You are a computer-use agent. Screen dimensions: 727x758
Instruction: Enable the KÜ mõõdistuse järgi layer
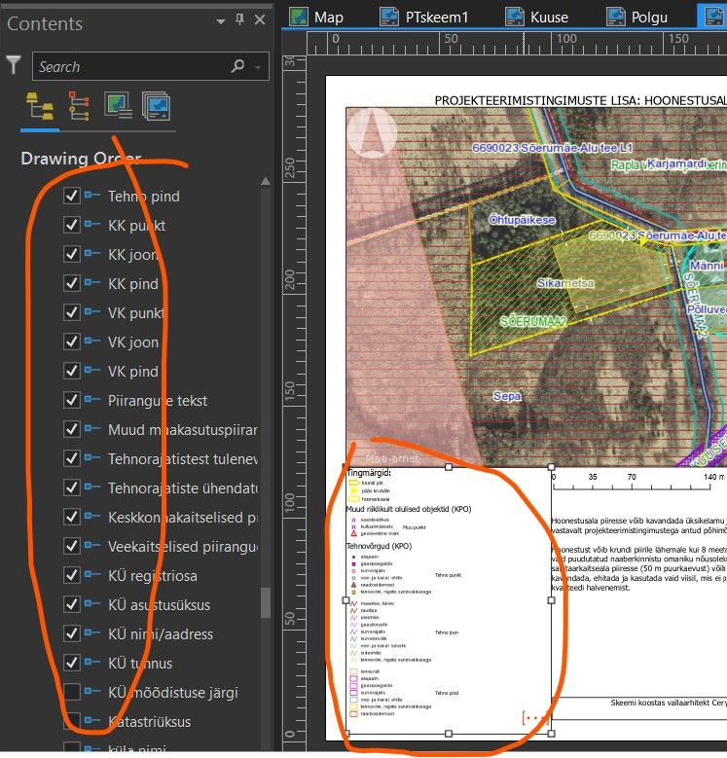point(72,692)
